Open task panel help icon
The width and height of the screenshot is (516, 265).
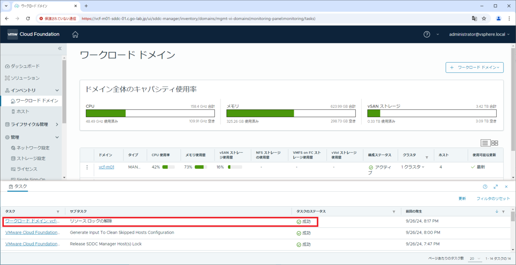485,187
